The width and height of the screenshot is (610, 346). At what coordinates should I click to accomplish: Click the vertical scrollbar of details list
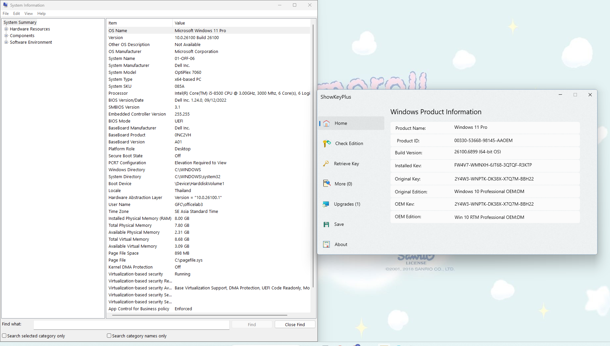click(x=313, y=156)
